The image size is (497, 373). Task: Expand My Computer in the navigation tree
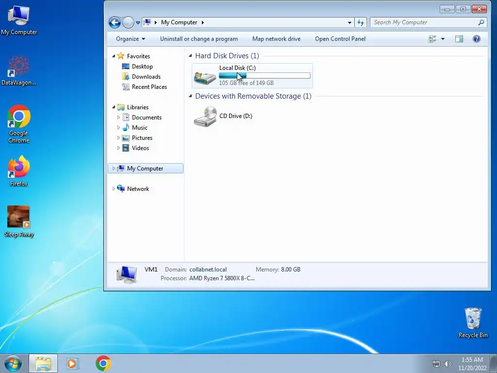click(114, 169)
